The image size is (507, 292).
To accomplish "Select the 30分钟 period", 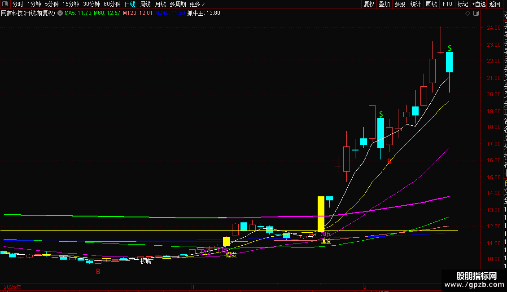I will coord(92,4).
